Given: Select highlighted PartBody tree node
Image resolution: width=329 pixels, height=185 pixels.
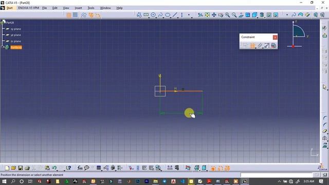Looking at the screenshot, I should coord(16,47).
